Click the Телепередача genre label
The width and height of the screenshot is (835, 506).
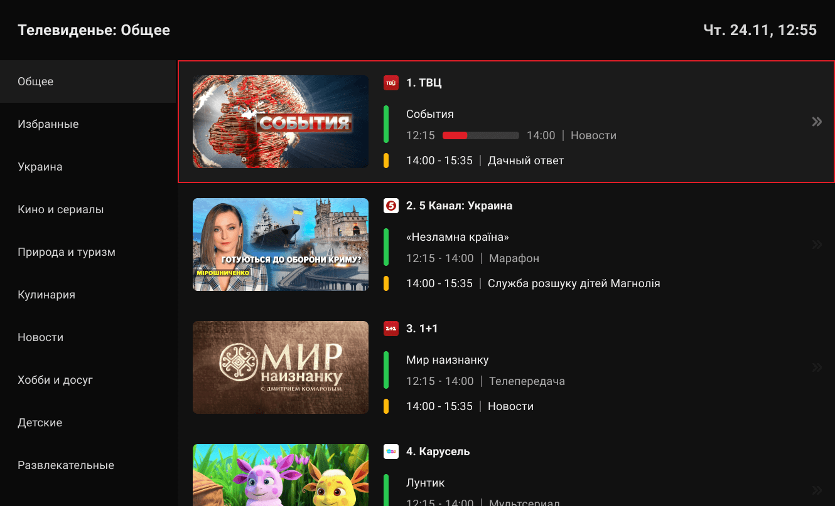click(x=527, y=381)
